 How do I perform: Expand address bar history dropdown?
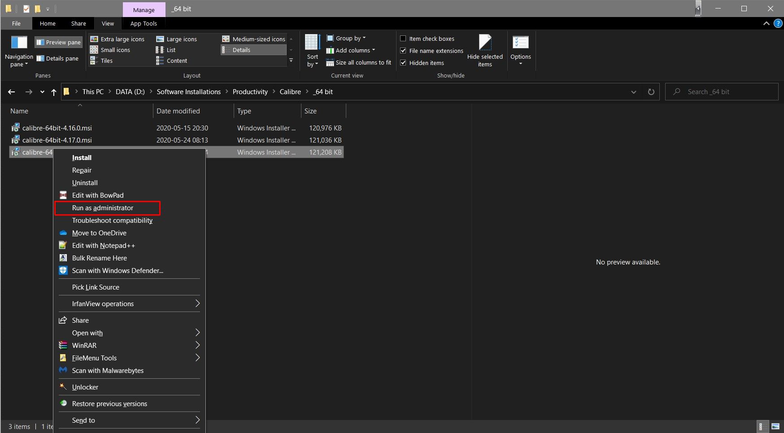click(633, 92)
